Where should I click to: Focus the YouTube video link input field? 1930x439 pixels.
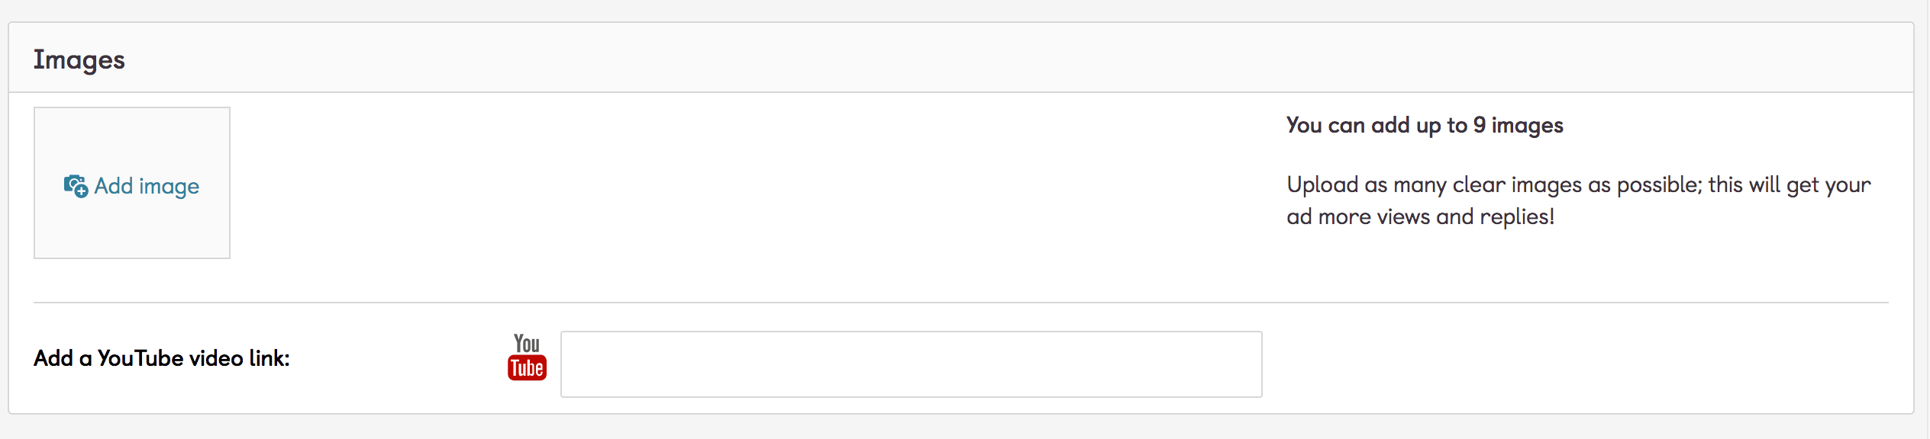(911, 364)
